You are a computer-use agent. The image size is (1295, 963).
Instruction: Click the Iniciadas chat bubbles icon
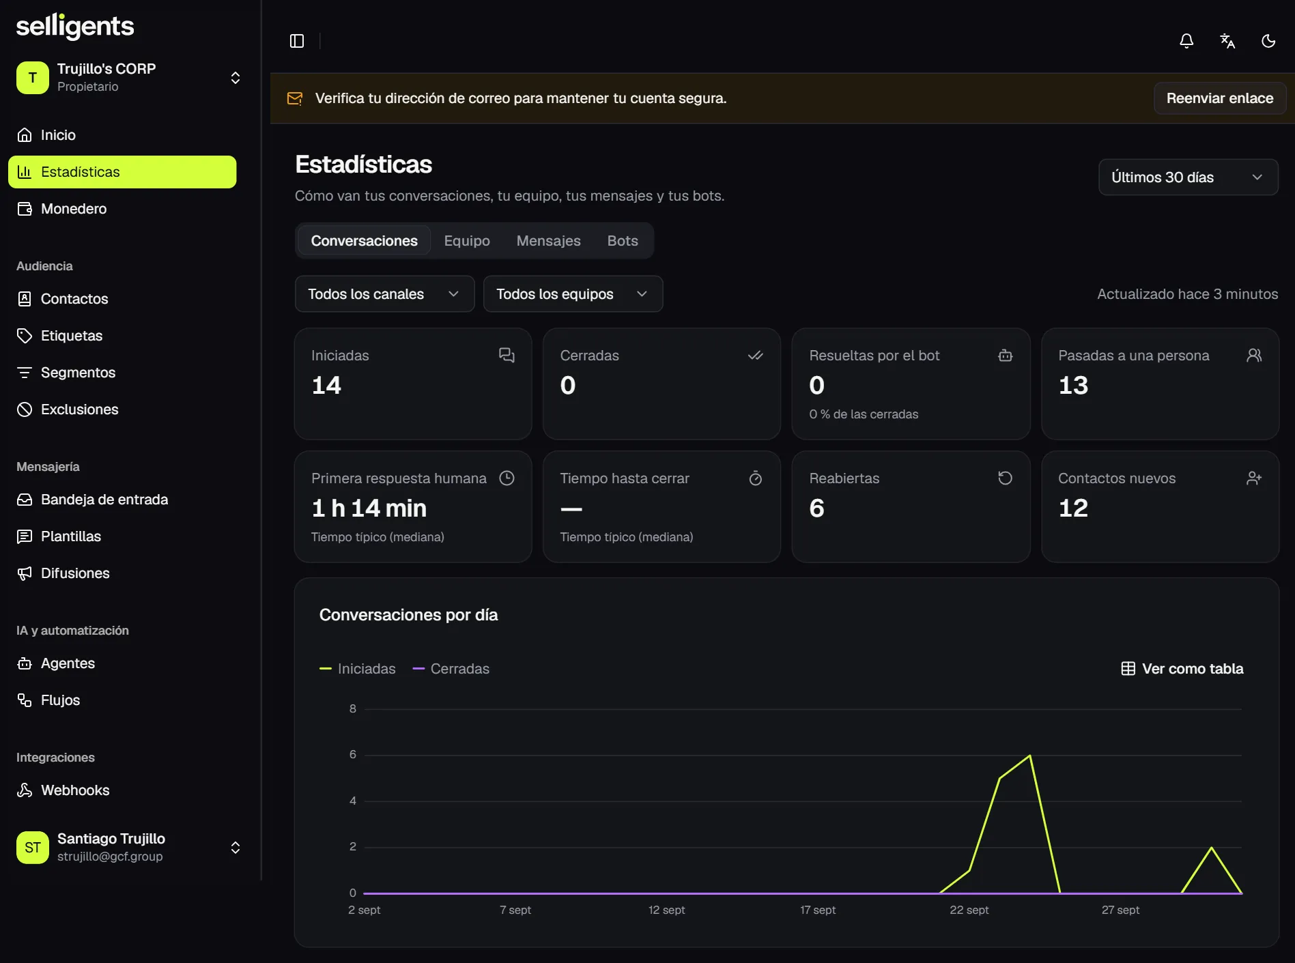click(x=507, y=355)
